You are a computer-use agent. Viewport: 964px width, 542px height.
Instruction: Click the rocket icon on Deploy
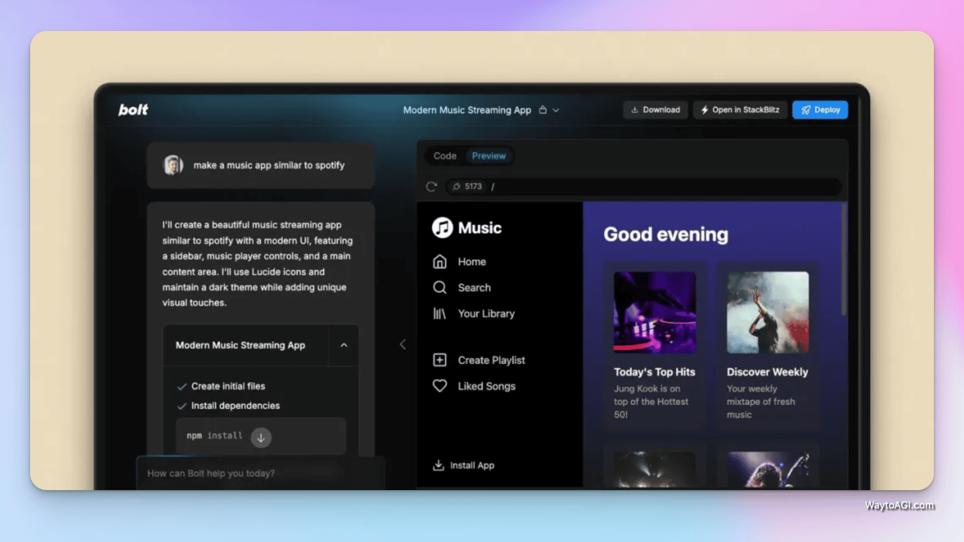pos(805,110)
